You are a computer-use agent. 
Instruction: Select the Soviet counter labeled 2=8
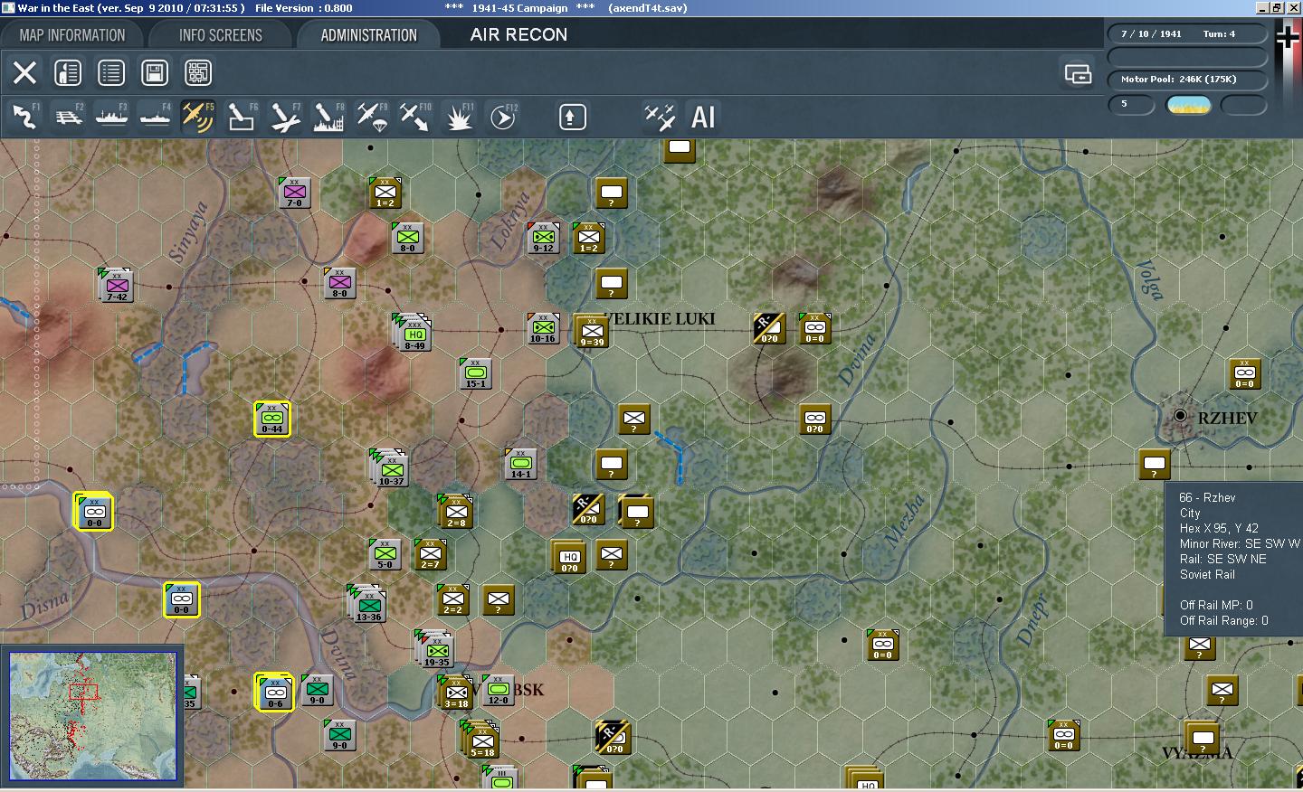[455, 511]
